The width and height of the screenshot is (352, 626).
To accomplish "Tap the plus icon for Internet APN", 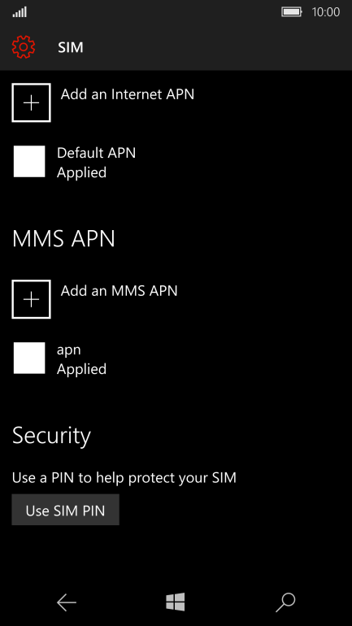I will tap(31, 102).
